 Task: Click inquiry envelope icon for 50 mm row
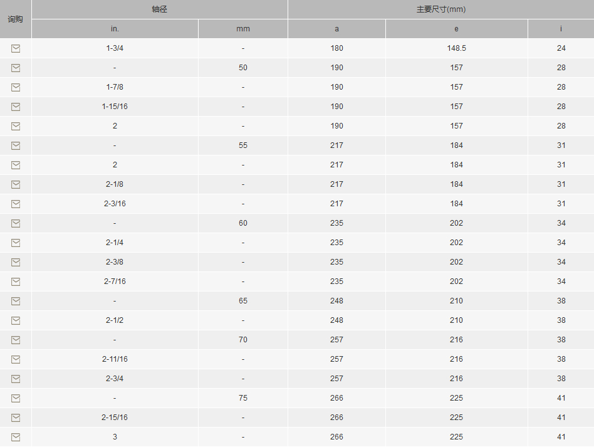point(16,68)
